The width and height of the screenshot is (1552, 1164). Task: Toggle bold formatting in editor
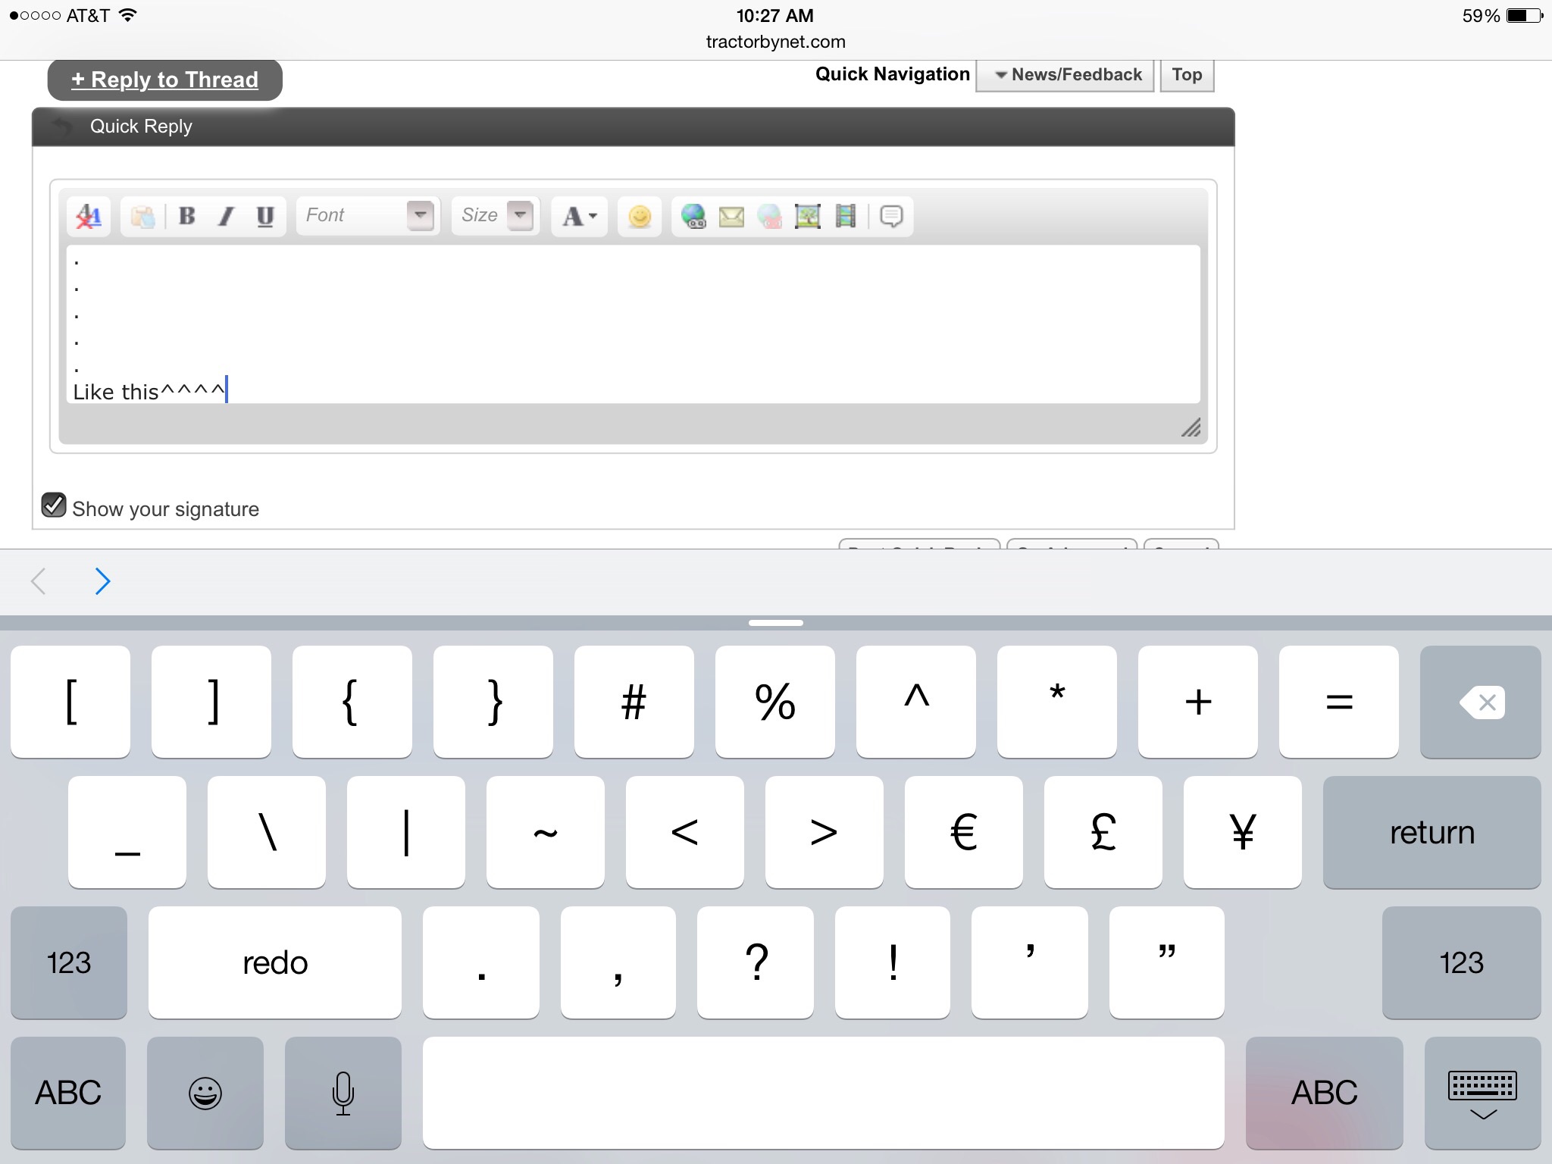pos(187,217)
